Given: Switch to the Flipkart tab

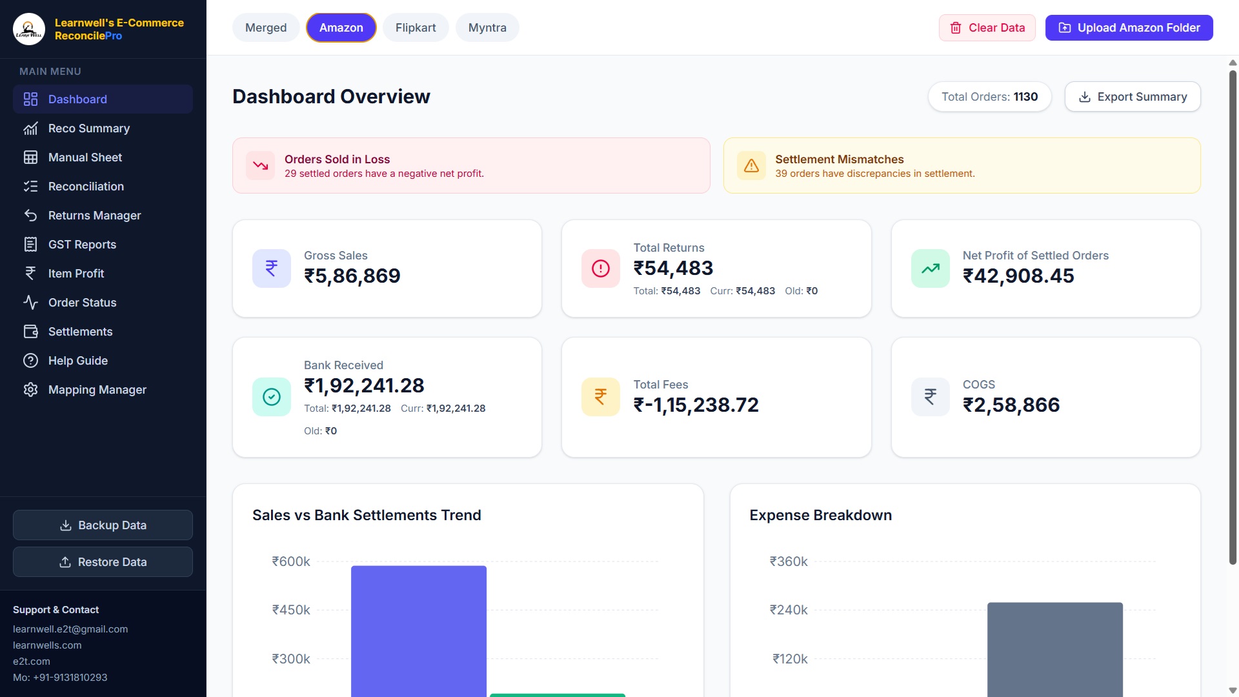Looking at the screenshot, I should pos(416,27).
